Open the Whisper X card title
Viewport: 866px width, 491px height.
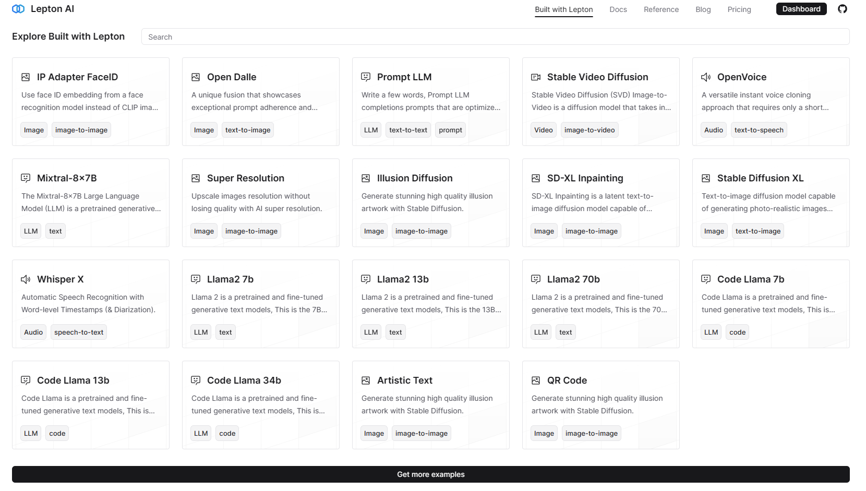(x=61, y=279)
